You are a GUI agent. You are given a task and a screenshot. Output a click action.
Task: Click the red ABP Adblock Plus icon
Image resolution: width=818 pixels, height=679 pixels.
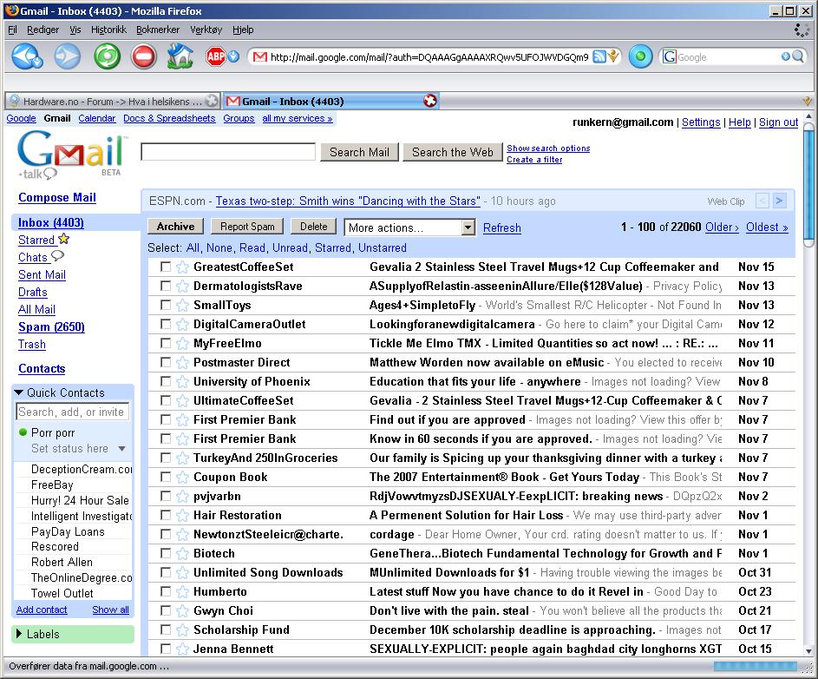tap(215, 56)
